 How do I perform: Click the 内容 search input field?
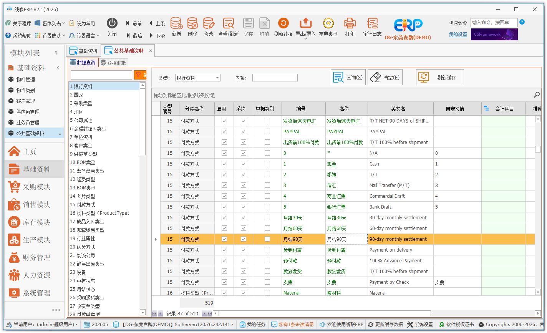point(275,78)
